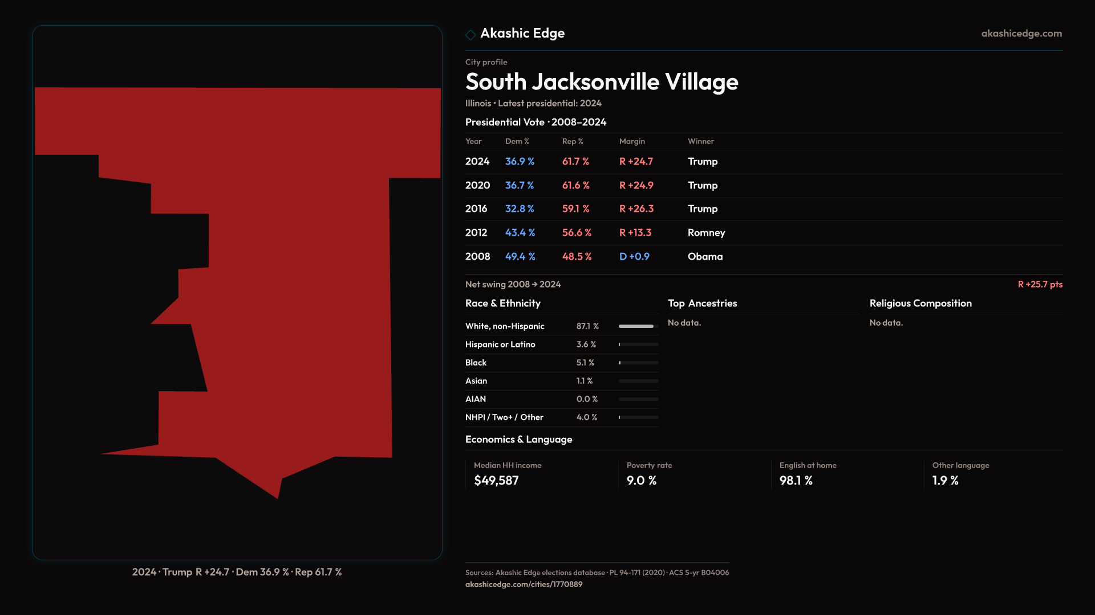Click the red village map shape
This screenshot has height=615, width=1095.
(297, 285)
